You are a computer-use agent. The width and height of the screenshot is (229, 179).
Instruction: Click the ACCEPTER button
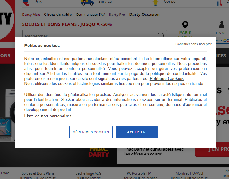pos(136,132)
